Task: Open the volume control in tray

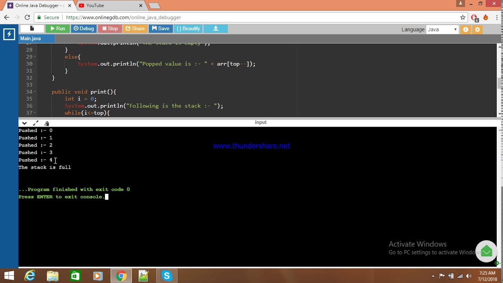Action: [468, 276]
